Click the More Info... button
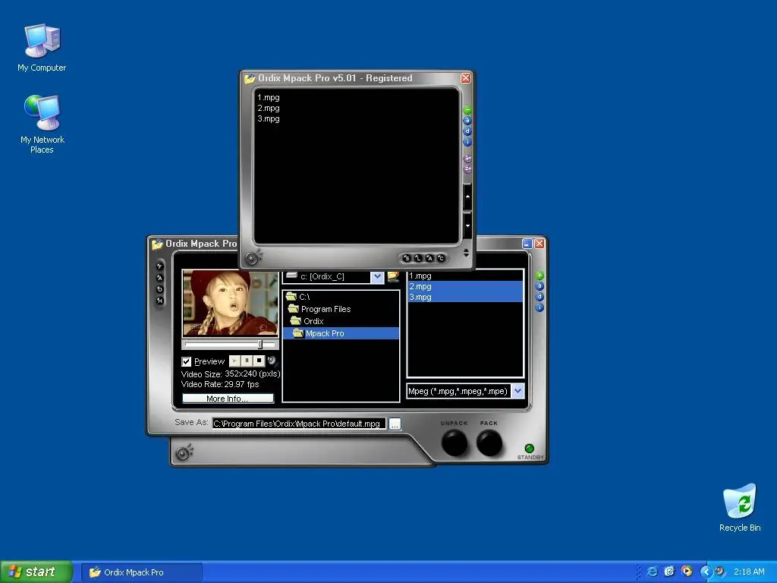 click(x=228, y=399)
